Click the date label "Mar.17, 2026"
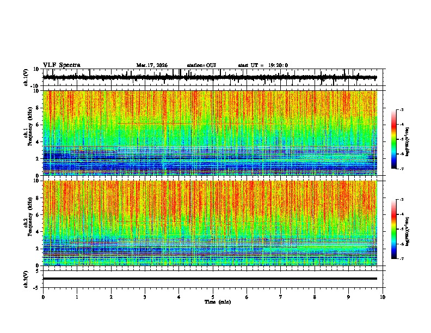Screen dimensions: 431x333 click(x=152, y=65)
